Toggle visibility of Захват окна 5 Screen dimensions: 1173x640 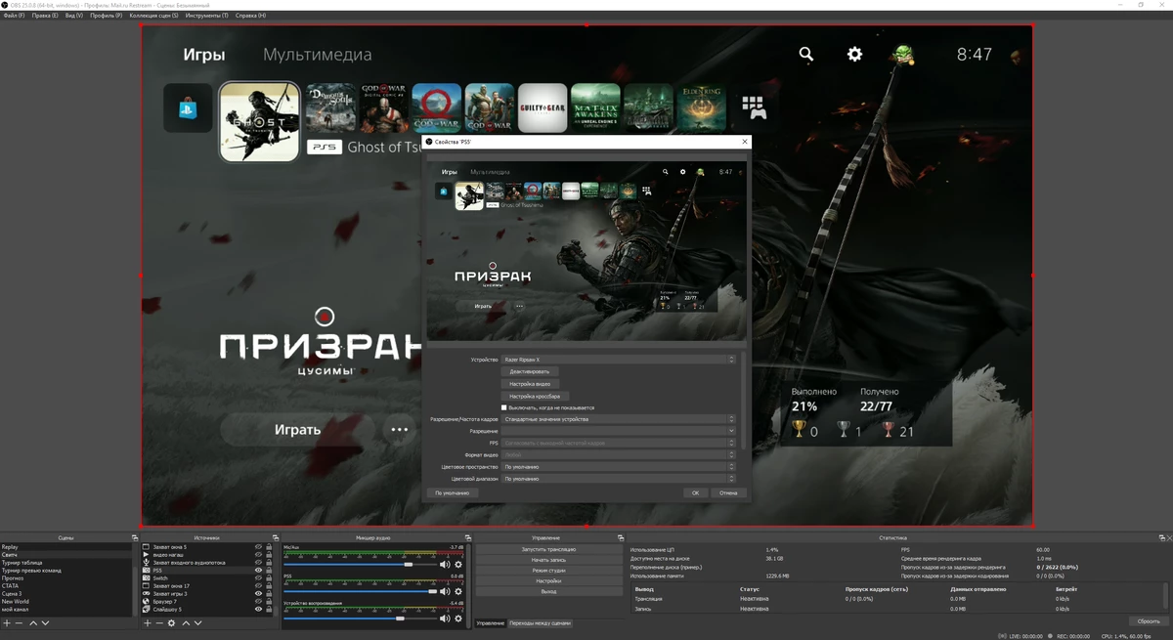[259, 547]
